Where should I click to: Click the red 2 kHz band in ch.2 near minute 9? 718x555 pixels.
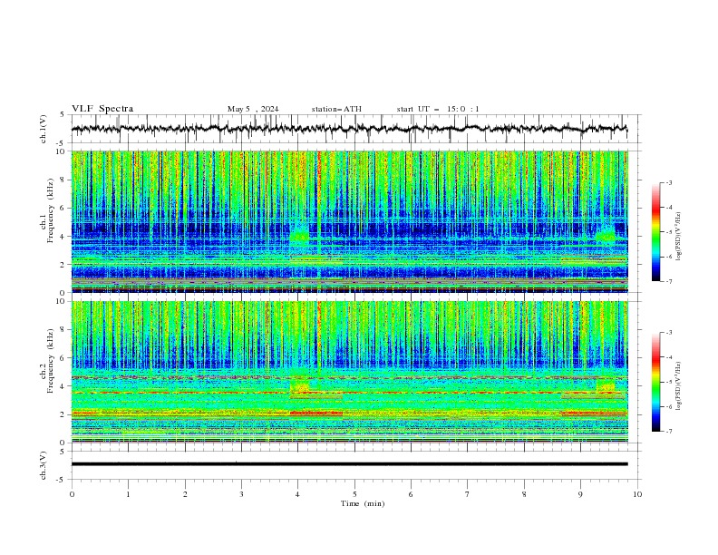click(595, 413)
